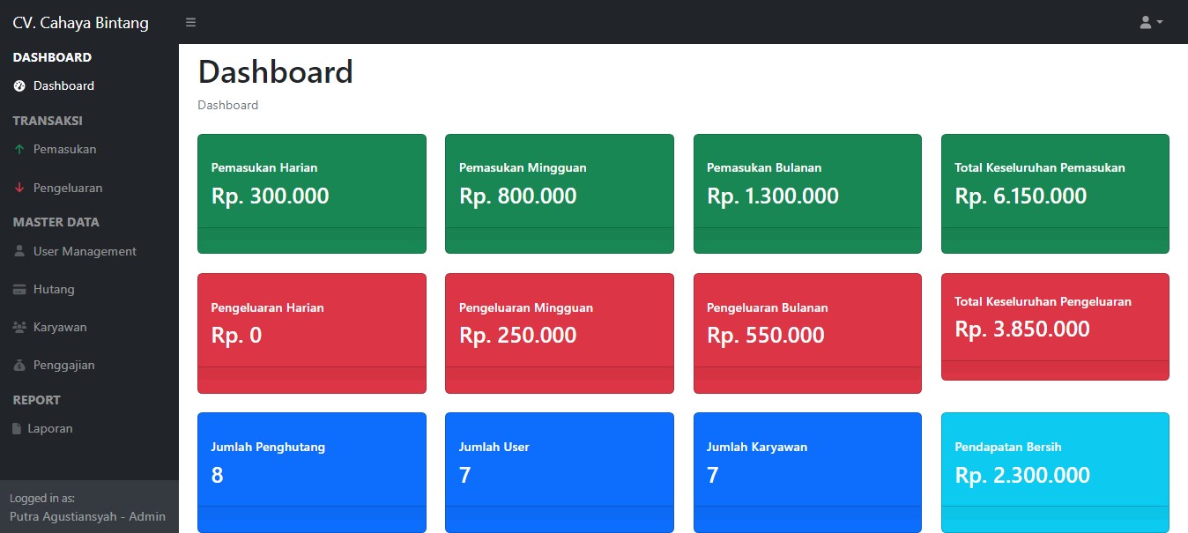Click the green up-arrow Pemasukan icon

[19, 149]
